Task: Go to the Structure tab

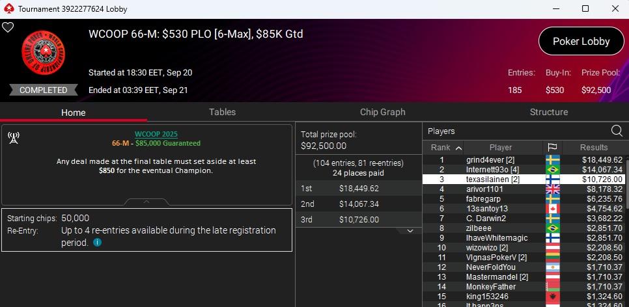Action: 548,112
